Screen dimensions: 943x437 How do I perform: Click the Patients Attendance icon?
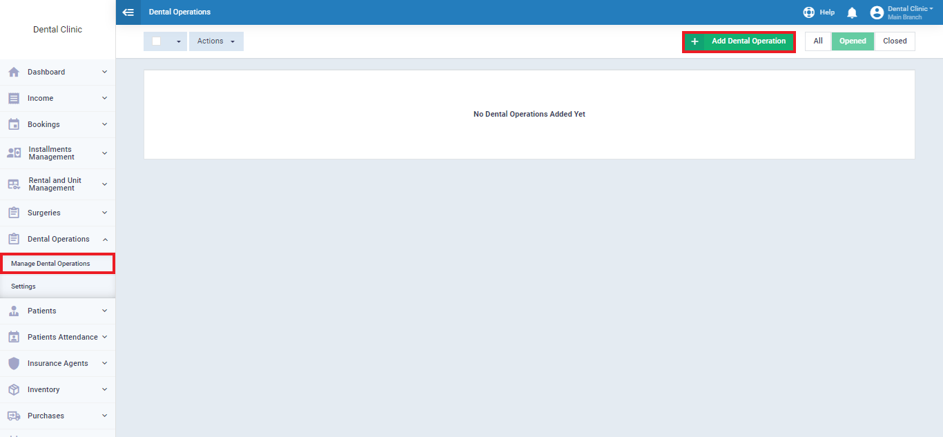pyautogui.click(x=14, y=337)
